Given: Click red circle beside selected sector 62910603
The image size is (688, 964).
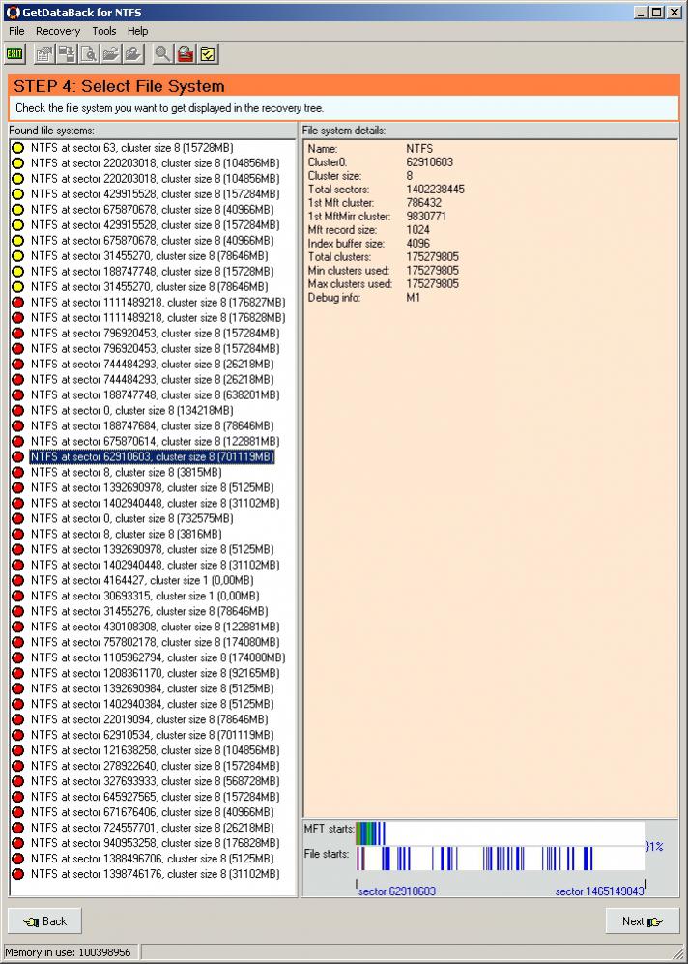Looking at the screenshot, I should [17, 456].
